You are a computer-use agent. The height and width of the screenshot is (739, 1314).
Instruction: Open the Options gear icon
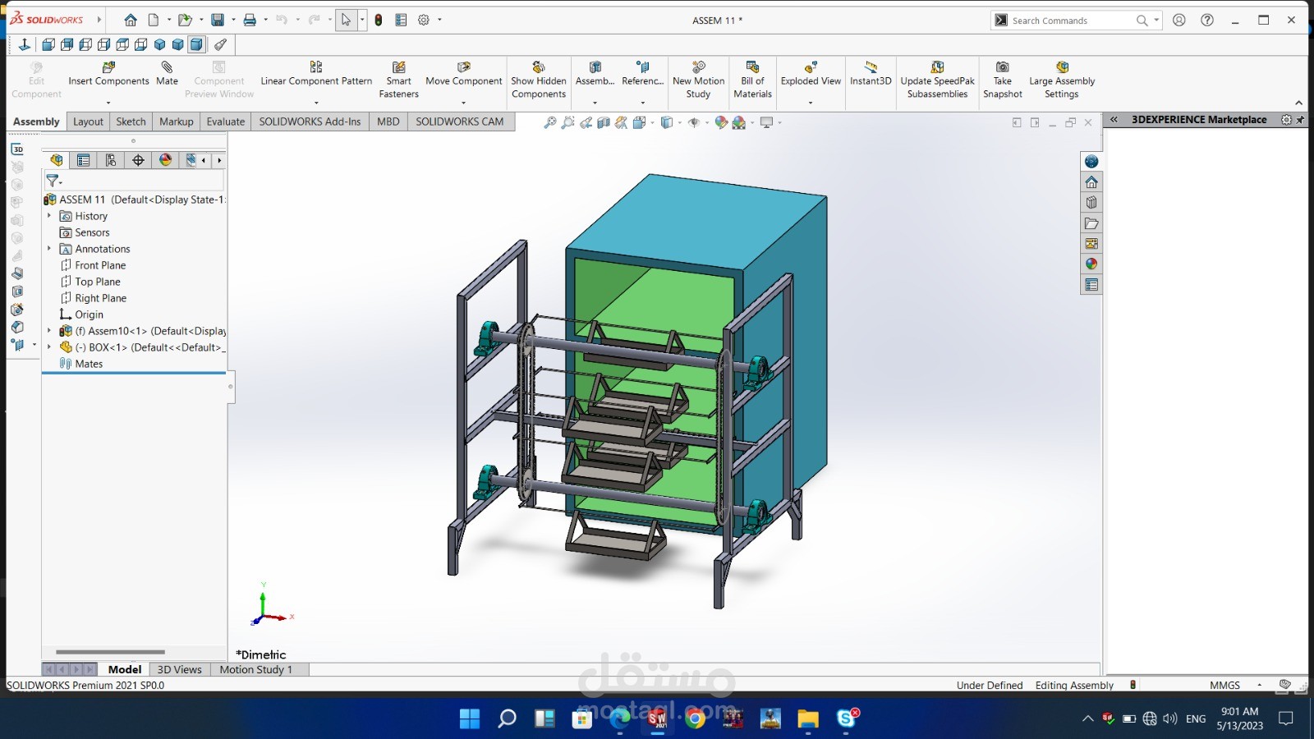(x=424, y=20)
